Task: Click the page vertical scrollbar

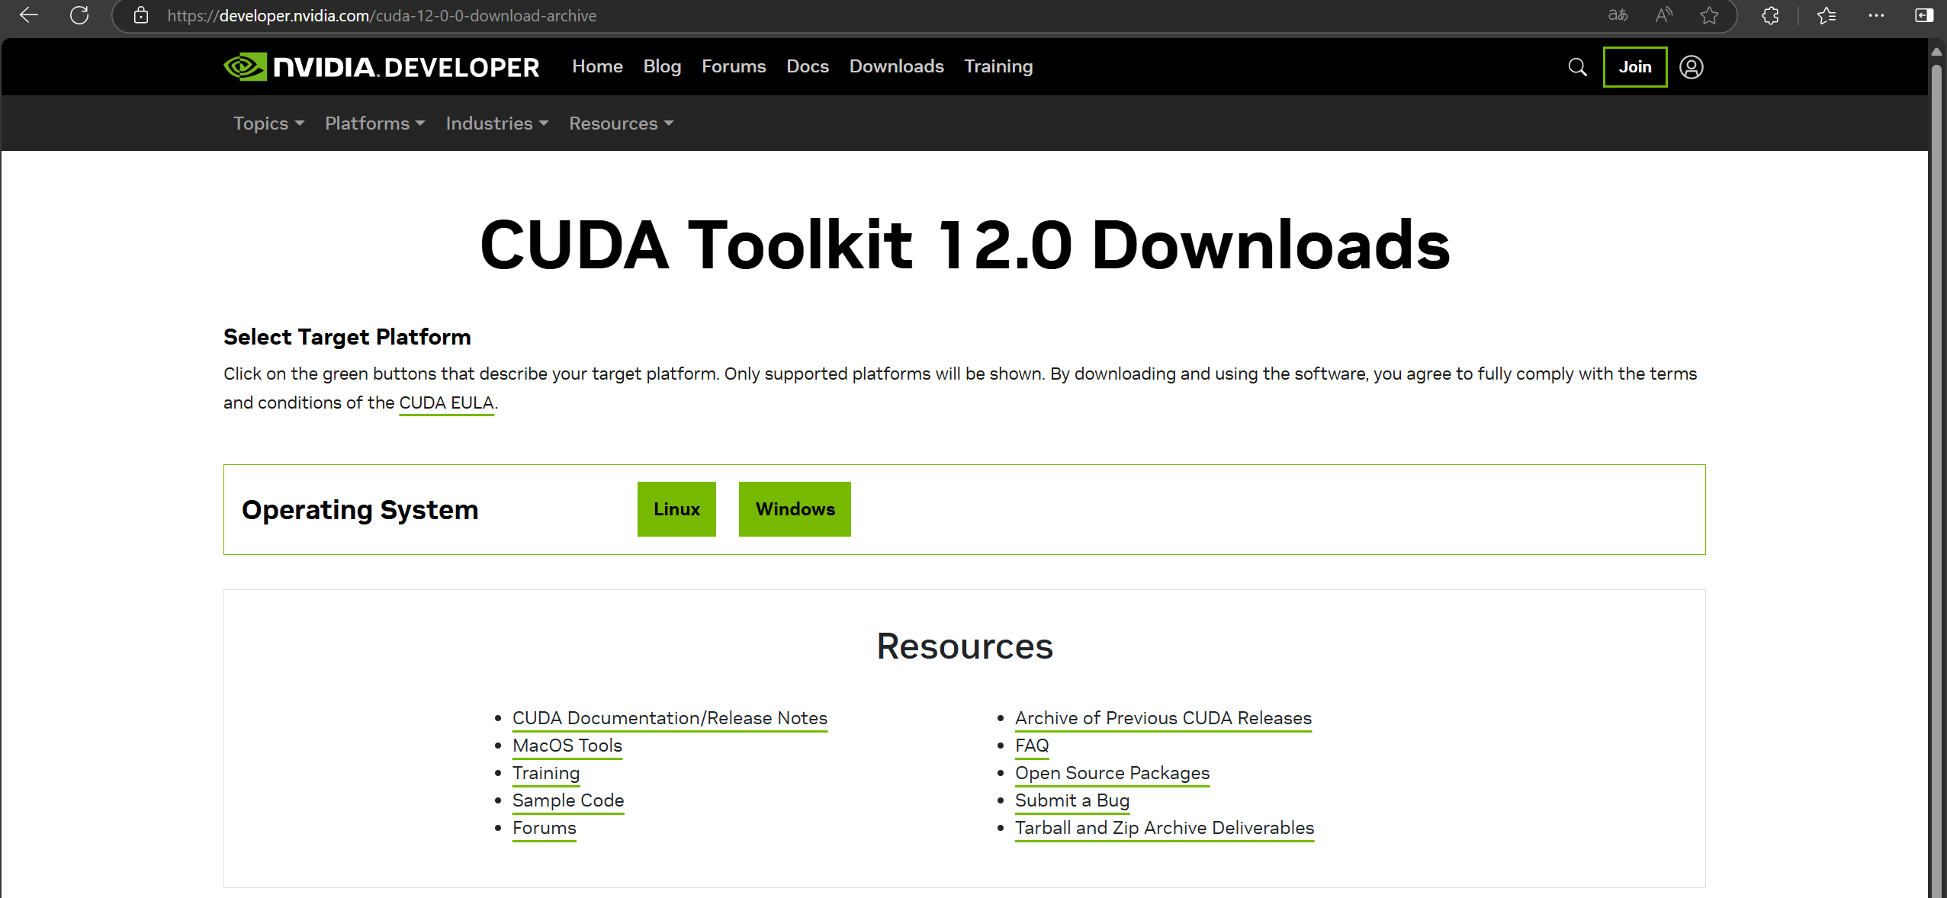Action: point(1936,480)
